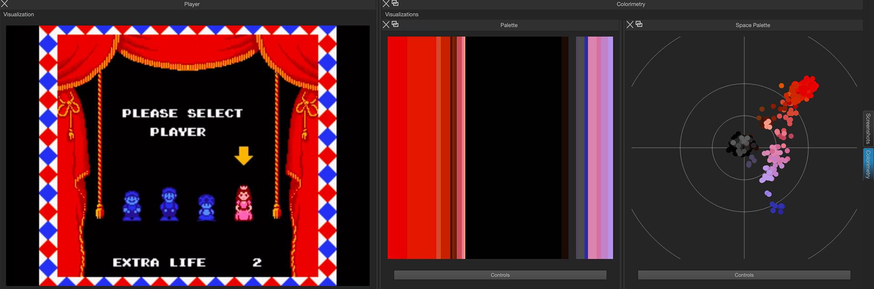Screen dimensions: 874x289
Task: Select the Colorimetry side tab
Action: [868, 164]
